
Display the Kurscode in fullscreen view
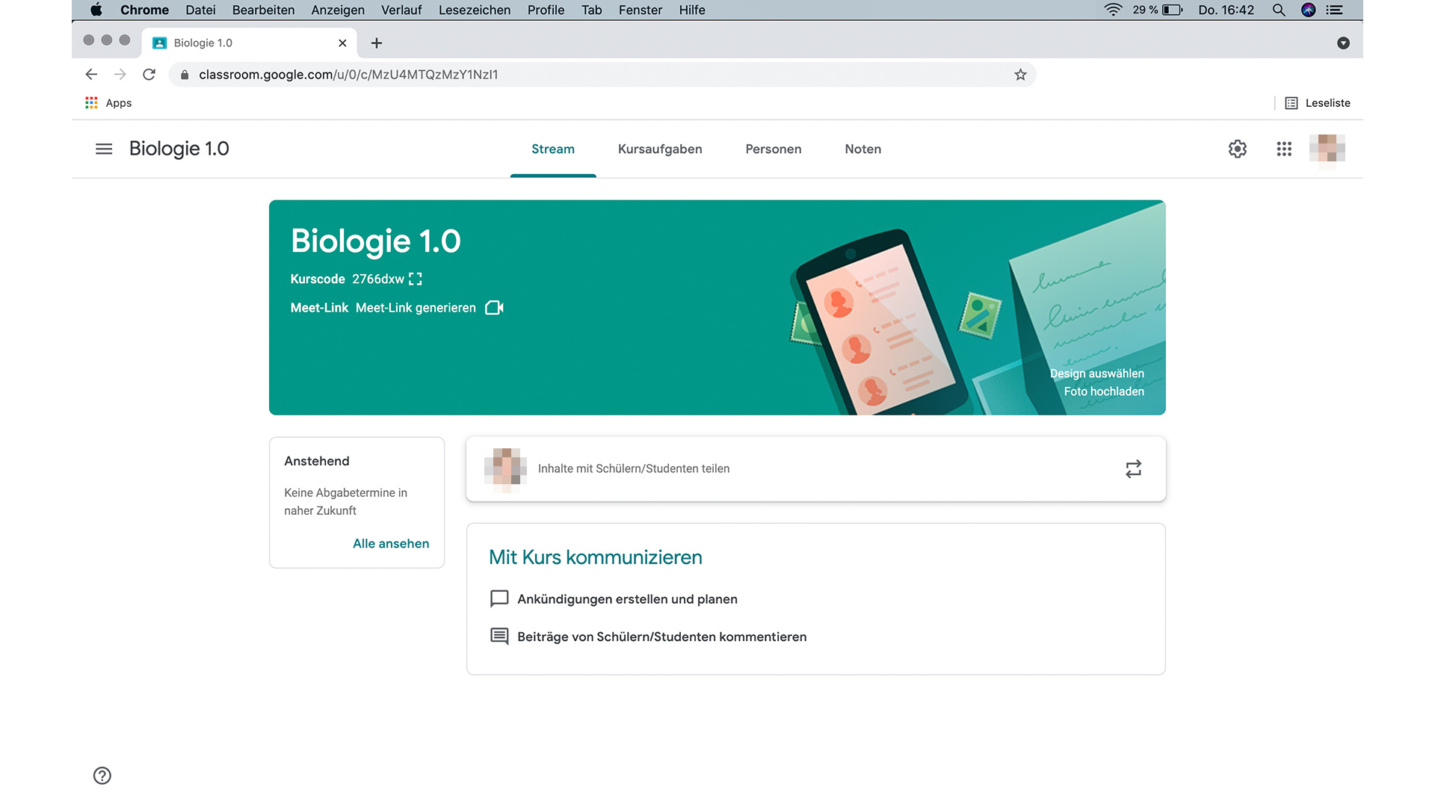416,279
